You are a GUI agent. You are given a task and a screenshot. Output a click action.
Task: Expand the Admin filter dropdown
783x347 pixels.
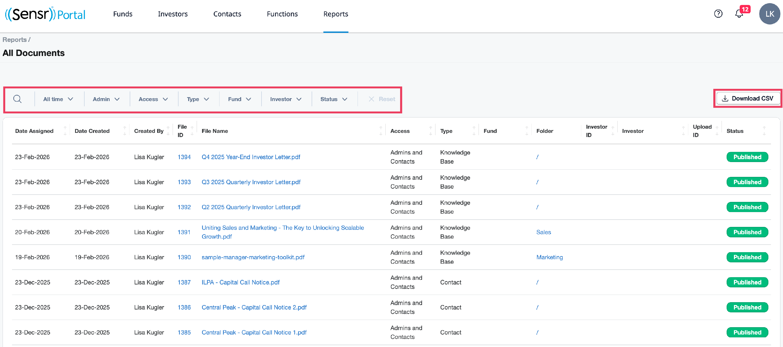pos(106,99)
